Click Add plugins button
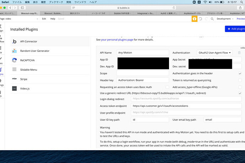The width and height of the screenshot is (245, 163). 235,29
